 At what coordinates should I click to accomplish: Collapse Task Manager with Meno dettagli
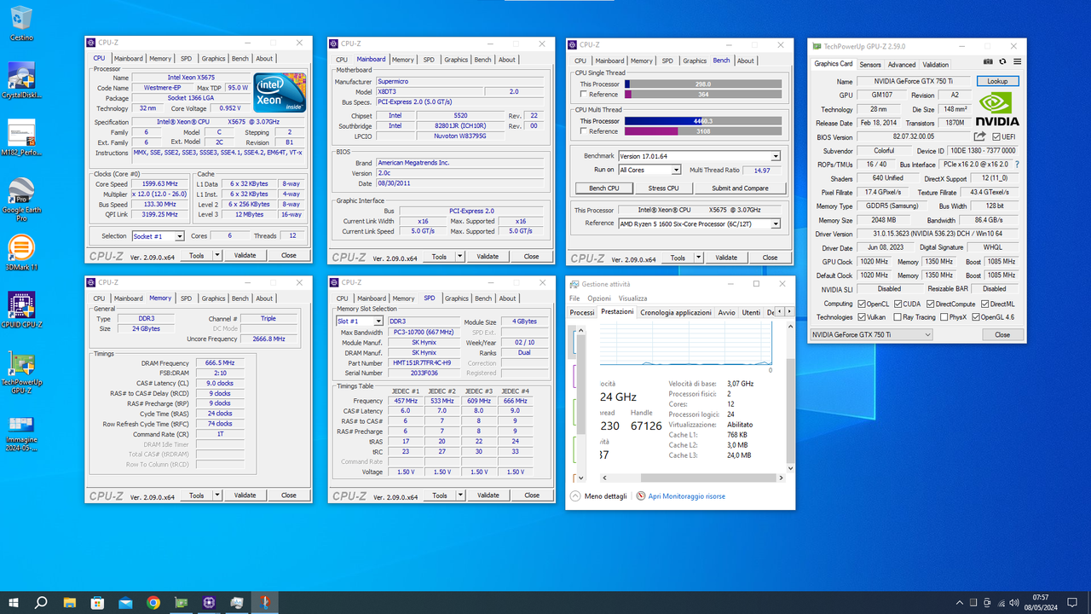(x=598, y=495)
